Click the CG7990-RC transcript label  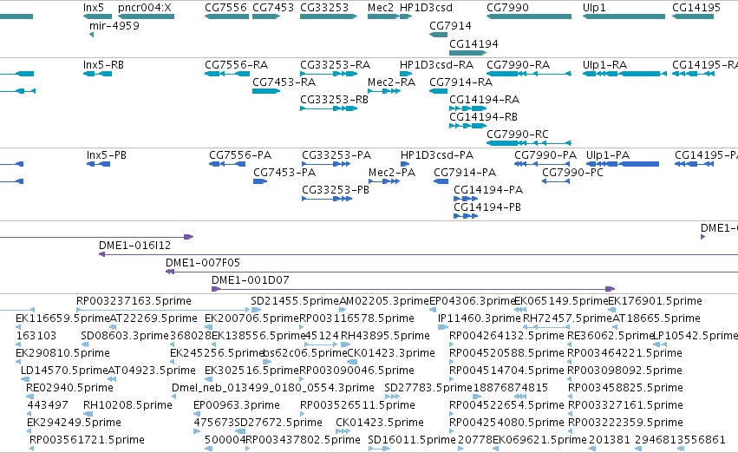[x=518, y=135]
